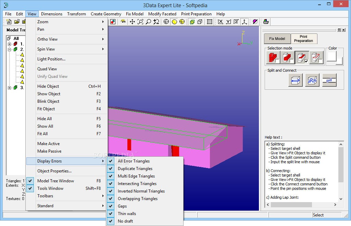351x226 pixels.
Task: Toggle Model Tree Window visibility
Action: 66,181
